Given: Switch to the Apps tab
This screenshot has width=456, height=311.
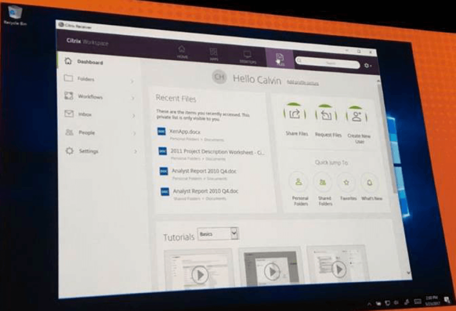Looking at the screenshot, I should pos(214,54).
